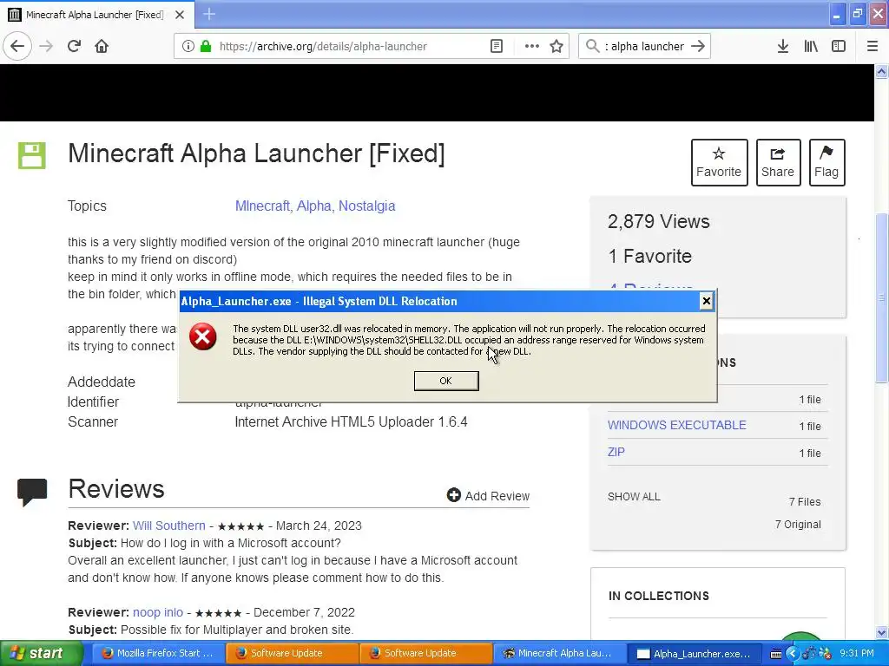Open a new tab with plus
The height and width of the screenshot is (666, 889).
[209, 14]
